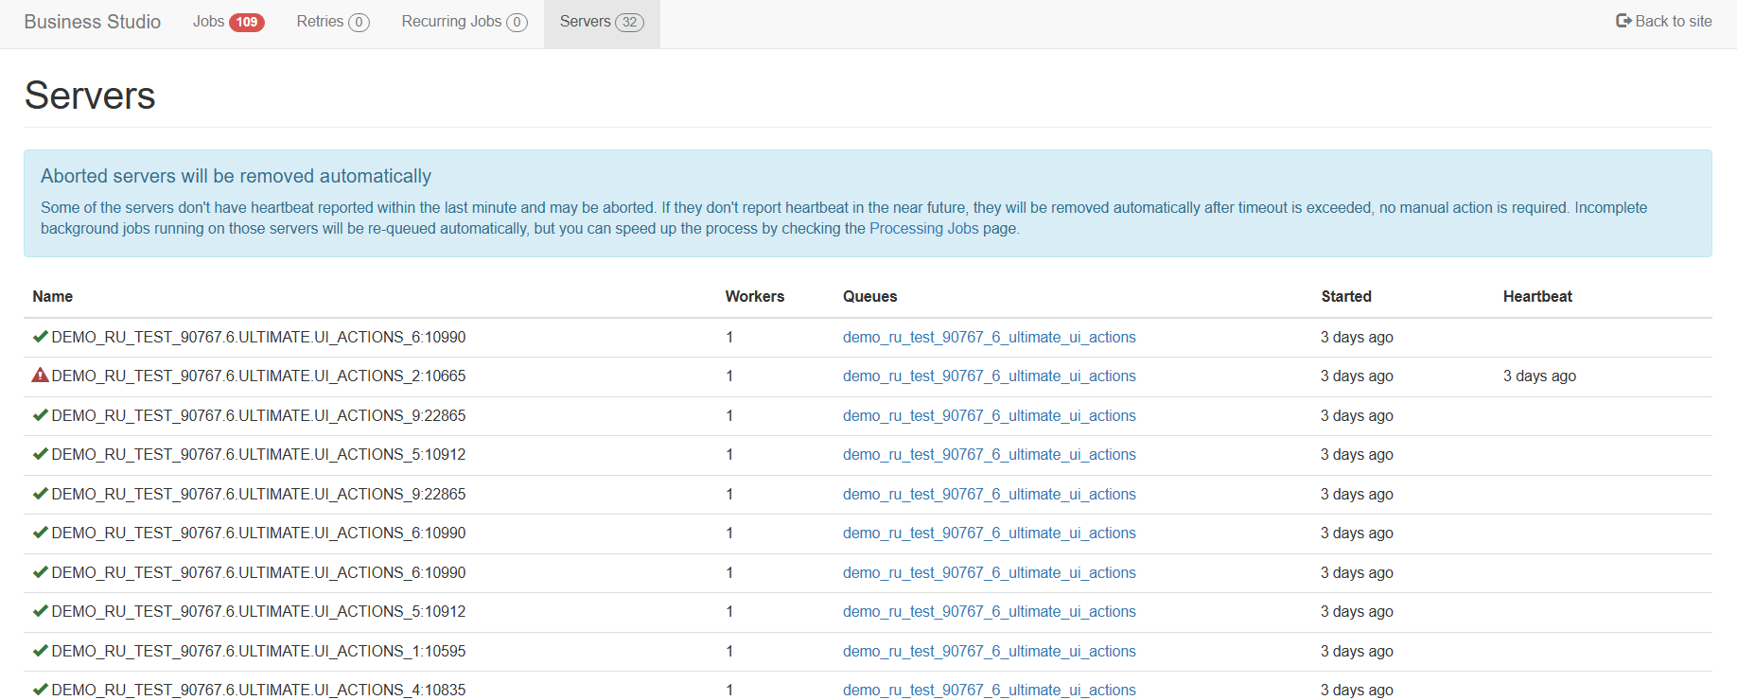Open the queue link for server ACTIONS_1:10595

point(989,651)
